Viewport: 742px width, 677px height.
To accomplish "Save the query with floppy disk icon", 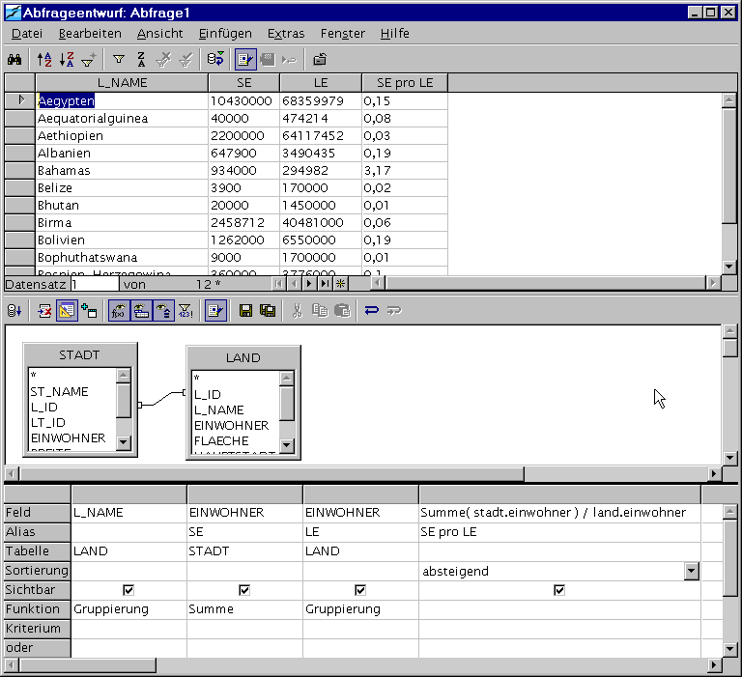I will tap(245, 311).
